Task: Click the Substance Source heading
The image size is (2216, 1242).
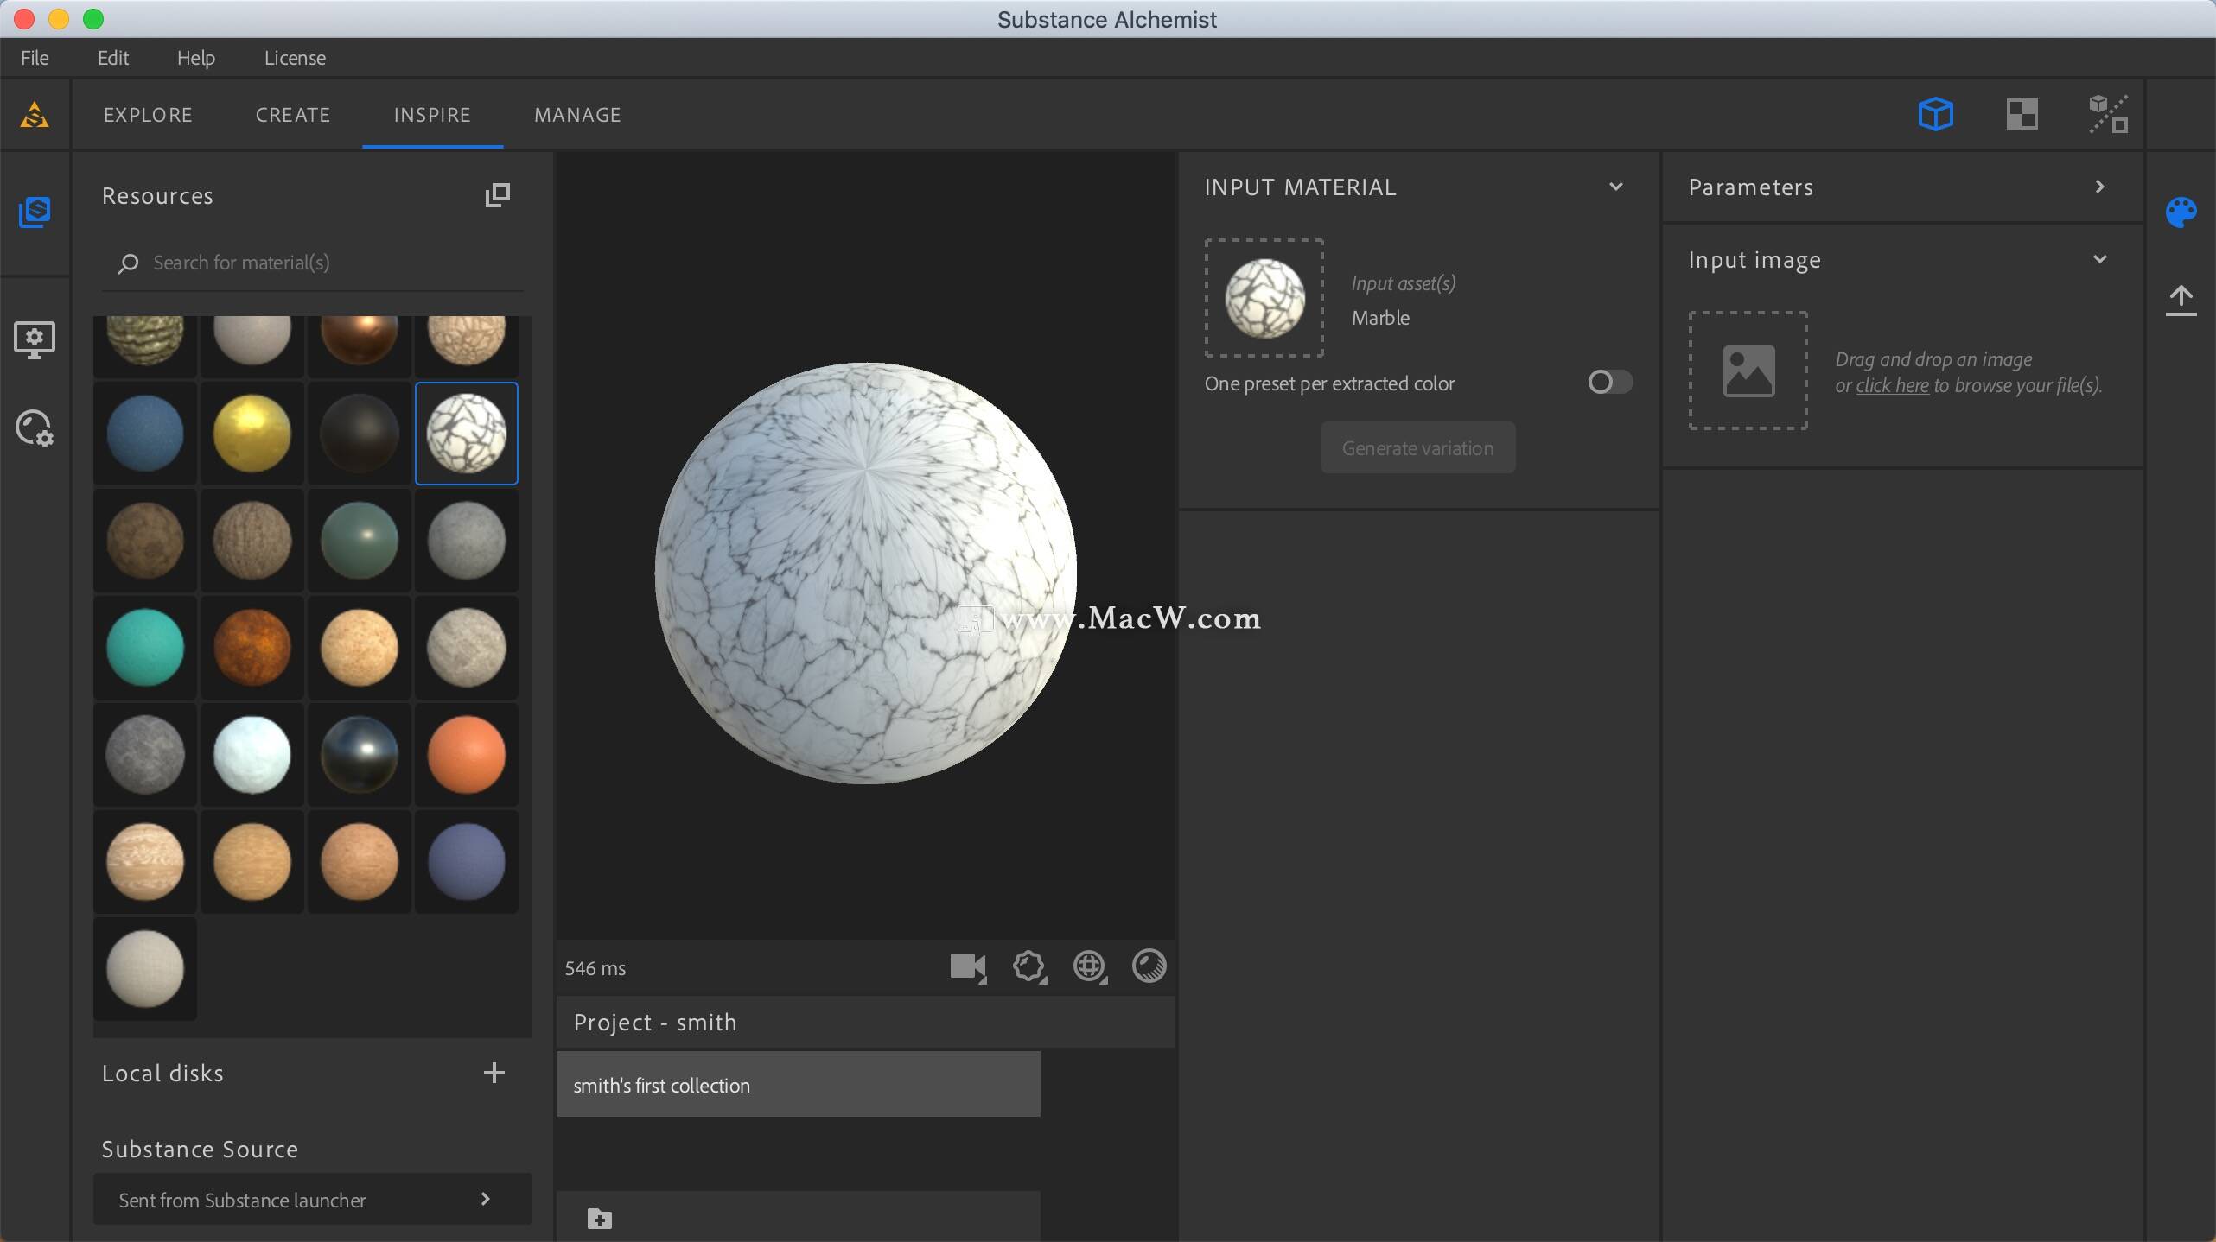Action: (200, 1149)
